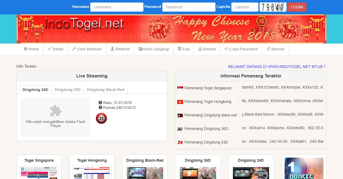
Task: Open the Dingdong 36D game thumbnail
Action: (198, 173)
